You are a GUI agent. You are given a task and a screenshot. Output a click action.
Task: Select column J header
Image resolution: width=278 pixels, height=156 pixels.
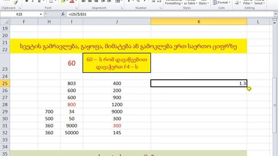(x=117, y=22)
